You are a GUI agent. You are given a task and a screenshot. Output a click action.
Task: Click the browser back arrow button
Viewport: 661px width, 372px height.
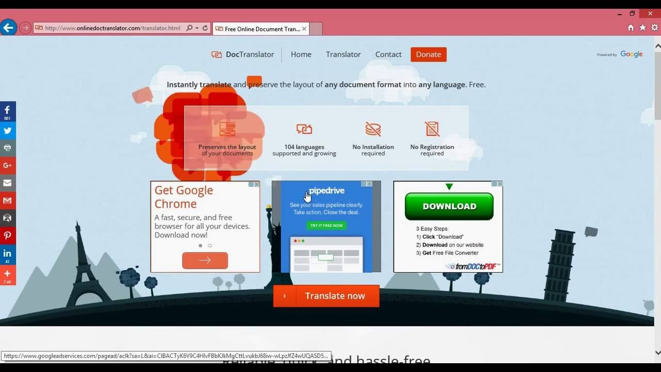(8, 27)
